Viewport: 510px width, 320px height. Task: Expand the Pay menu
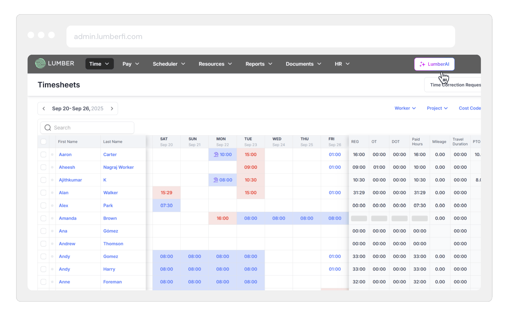(x=131, y=64)
